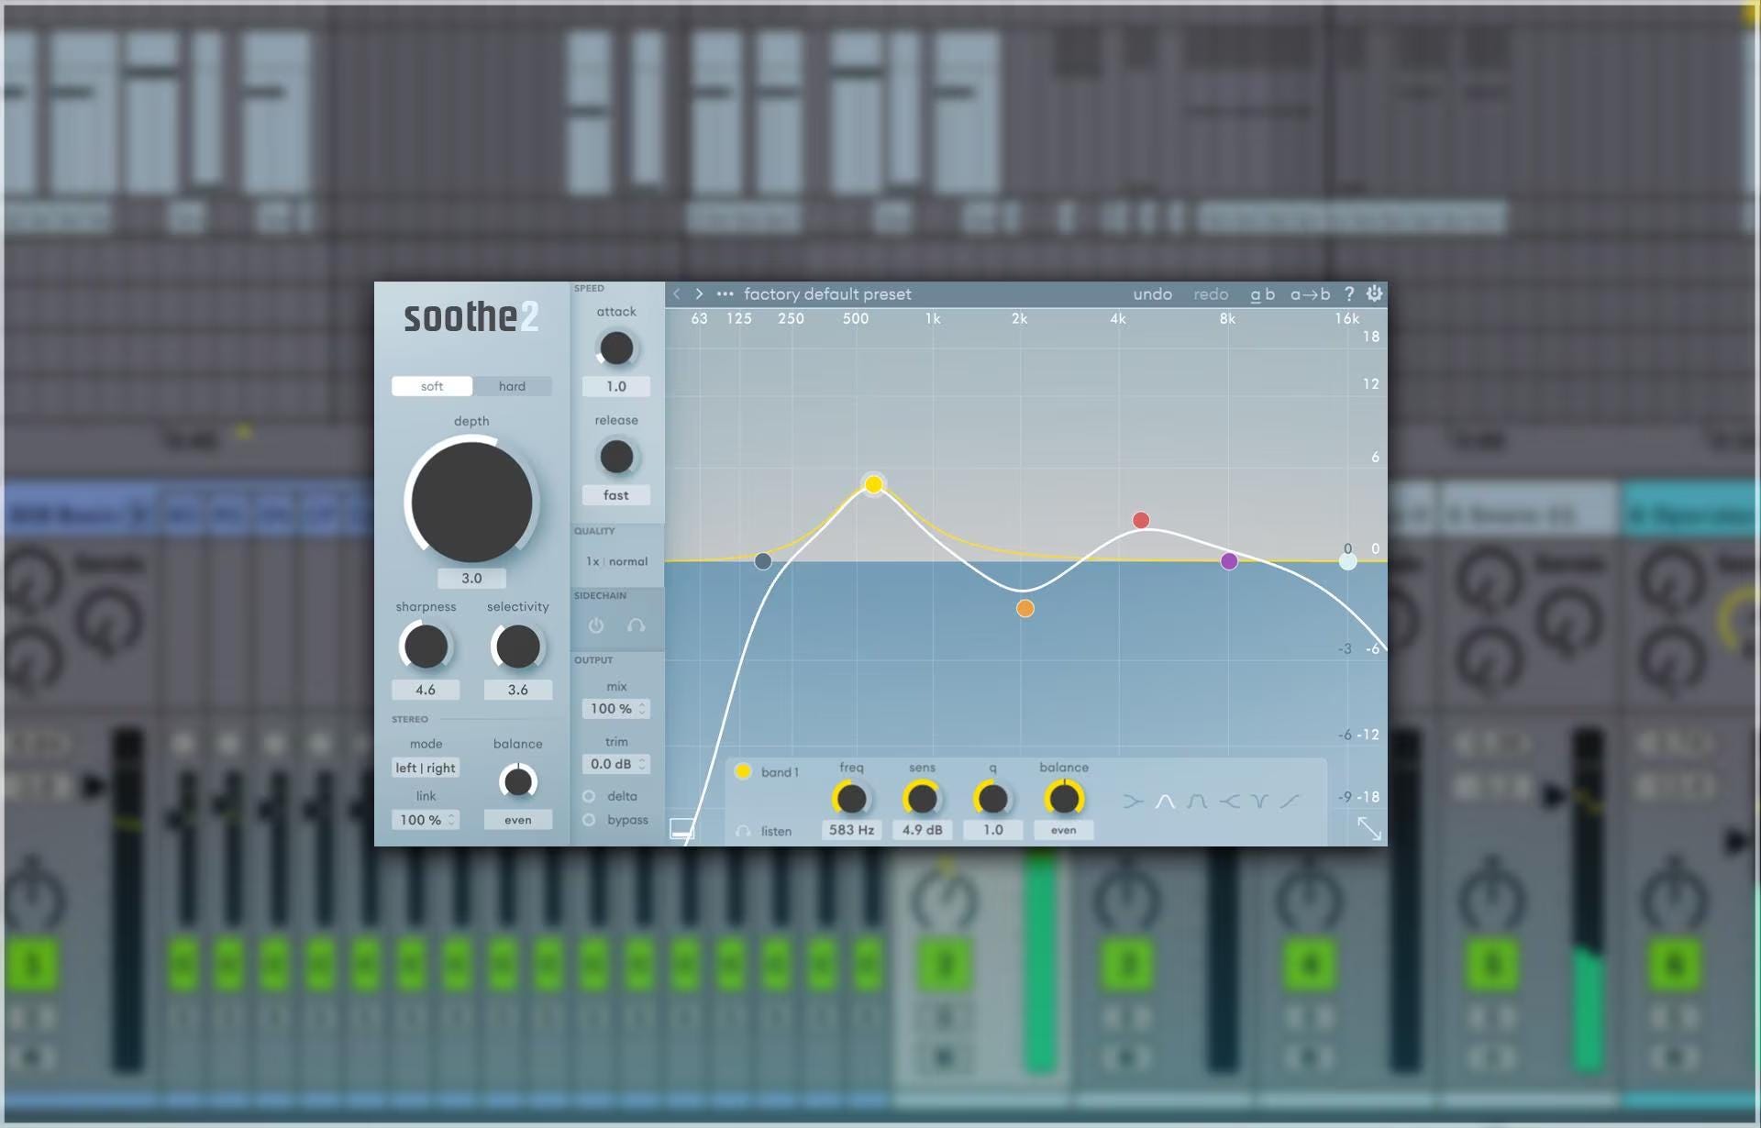Select the white low-pass node near 16k
The height and width of the screenshot is (1128, 1761).
1347,561
